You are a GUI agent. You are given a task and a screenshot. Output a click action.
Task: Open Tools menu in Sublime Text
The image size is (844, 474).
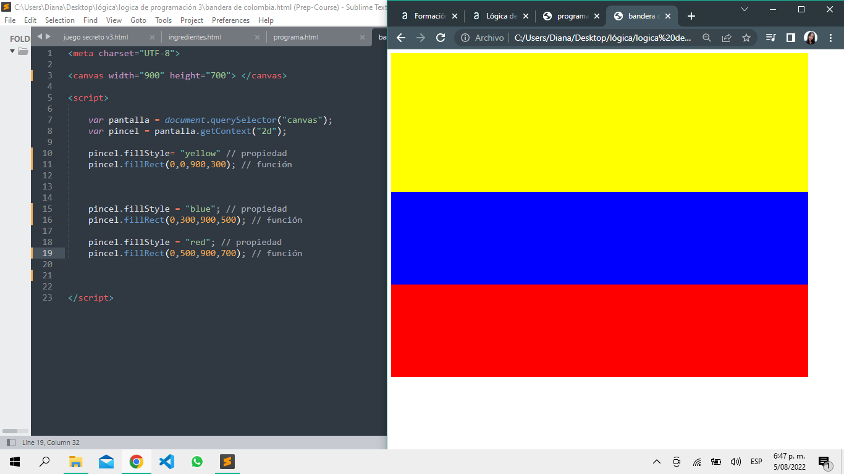[x=164, y=20]
